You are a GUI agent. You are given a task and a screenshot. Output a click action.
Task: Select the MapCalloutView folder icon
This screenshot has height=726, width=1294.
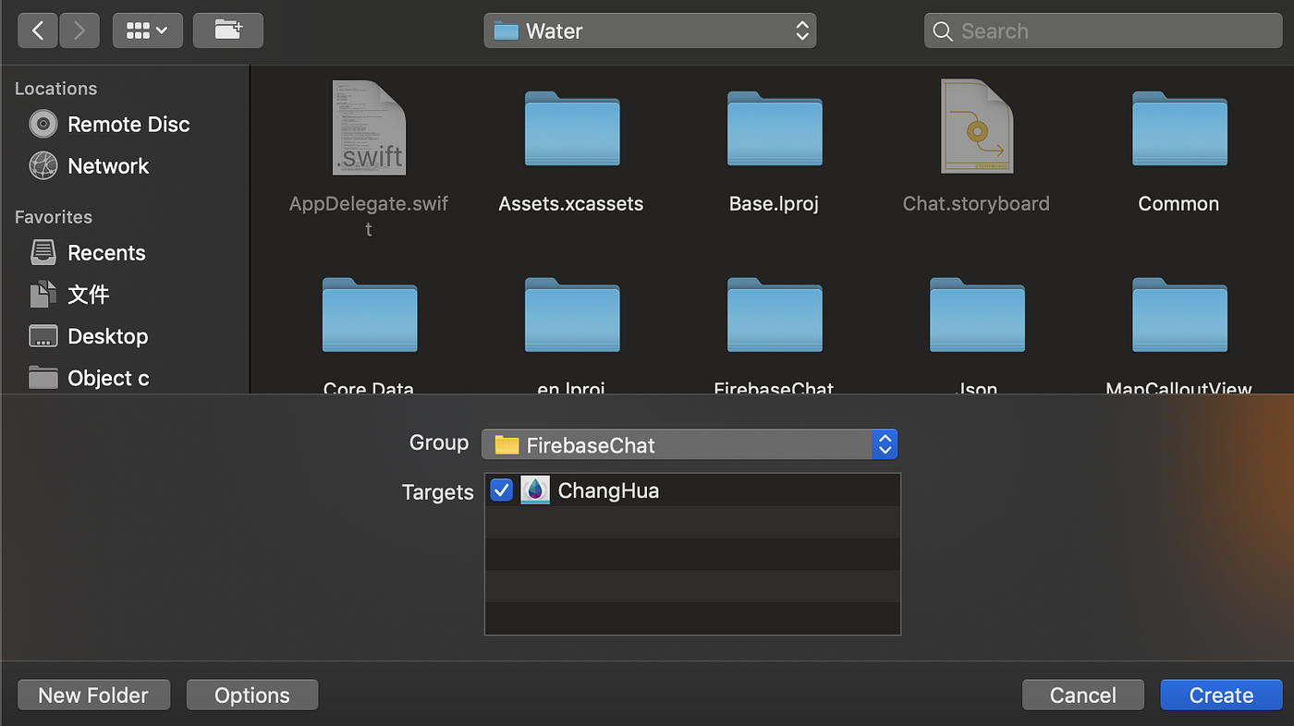pos(1179,315)
